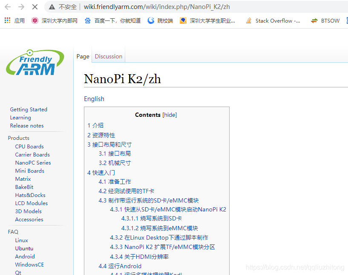
Task: Jump to section 4.3.1 快速从SD卡启动
Action: (x=168, y=209)
